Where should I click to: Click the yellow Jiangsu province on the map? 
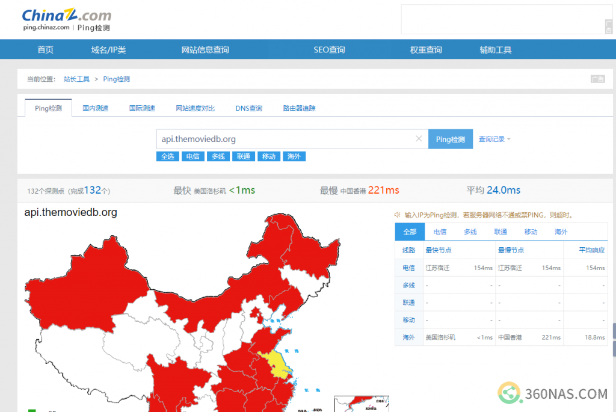coord(278,364)
